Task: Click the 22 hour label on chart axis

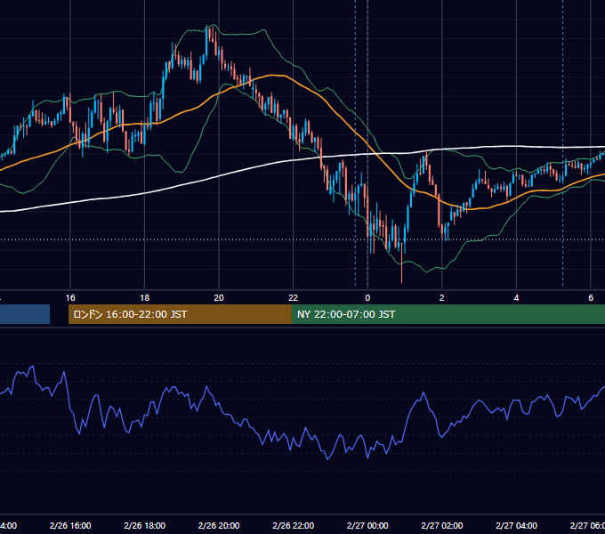Action: click(x=294, y=298)
